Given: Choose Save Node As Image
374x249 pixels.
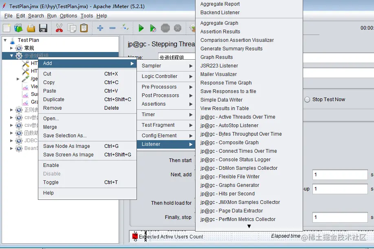Looking at the screenshot, I should (87, 146).
